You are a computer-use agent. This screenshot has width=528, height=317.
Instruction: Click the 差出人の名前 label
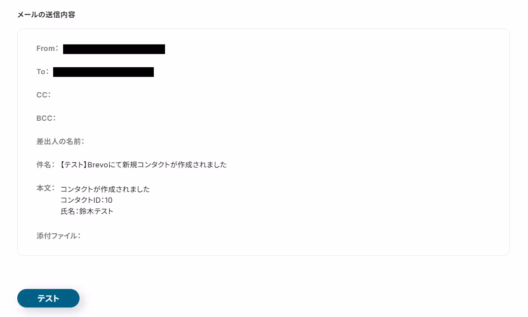(60, 141)
